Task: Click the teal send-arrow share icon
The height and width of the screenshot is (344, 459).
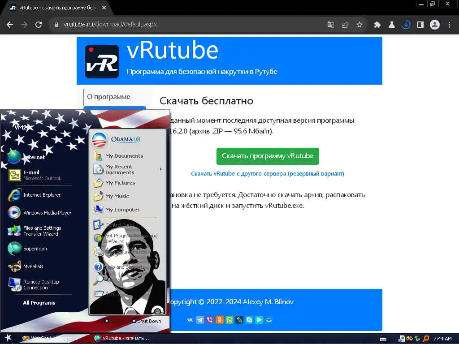Action: click(x=259, y=320)
